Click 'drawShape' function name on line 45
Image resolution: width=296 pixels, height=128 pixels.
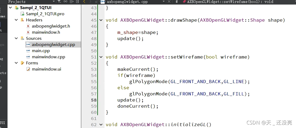pyautogui.click(x=183, y=20)
